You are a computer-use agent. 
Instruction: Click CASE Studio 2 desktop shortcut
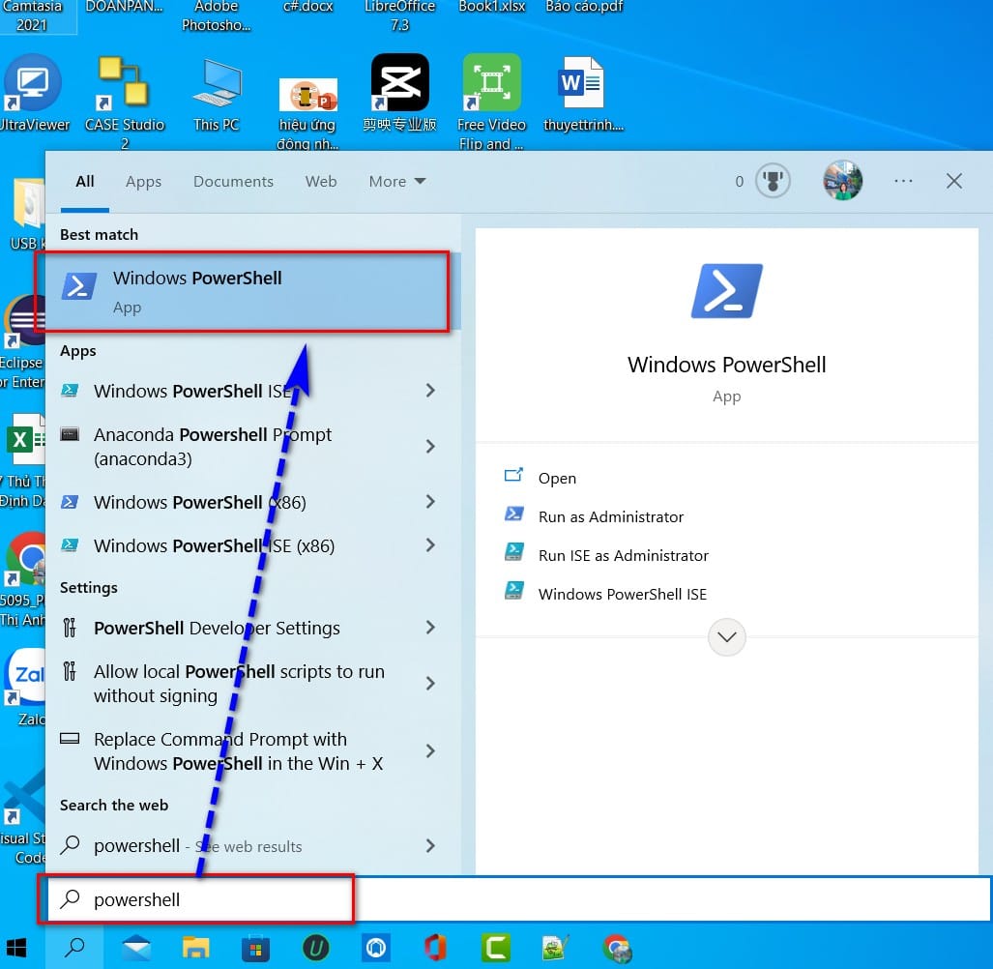pyautogui.click(x=125, y=102)
